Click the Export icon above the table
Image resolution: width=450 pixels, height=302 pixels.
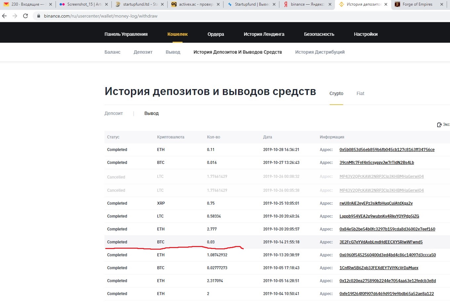pos(439,125)
